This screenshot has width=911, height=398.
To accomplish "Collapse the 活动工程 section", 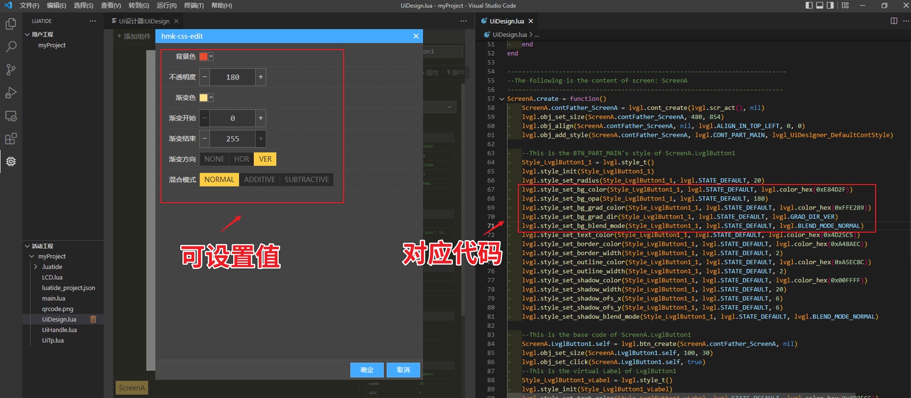I will click(x=27, y=246).
